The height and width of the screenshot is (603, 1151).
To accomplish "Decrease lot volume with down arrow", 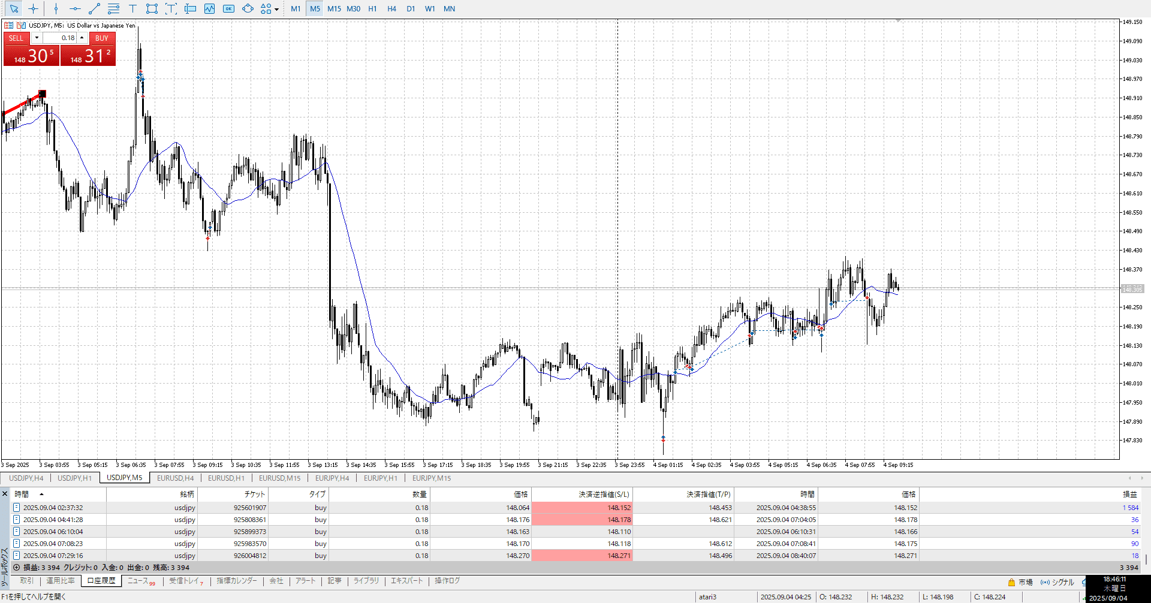I will [x=37, y=38].
